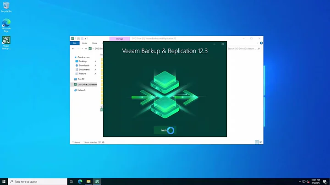Open the File tab in File Explorer
Screen dimensions: 330x185
click(x=75, y=43)
